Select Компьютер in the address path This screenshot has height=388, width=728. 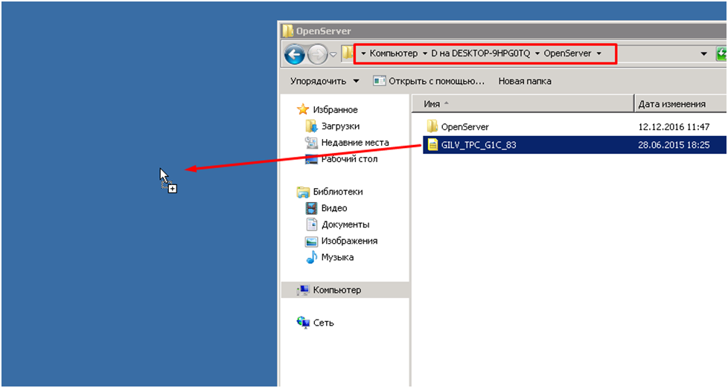pyautogui.click(x=394, y=54)
